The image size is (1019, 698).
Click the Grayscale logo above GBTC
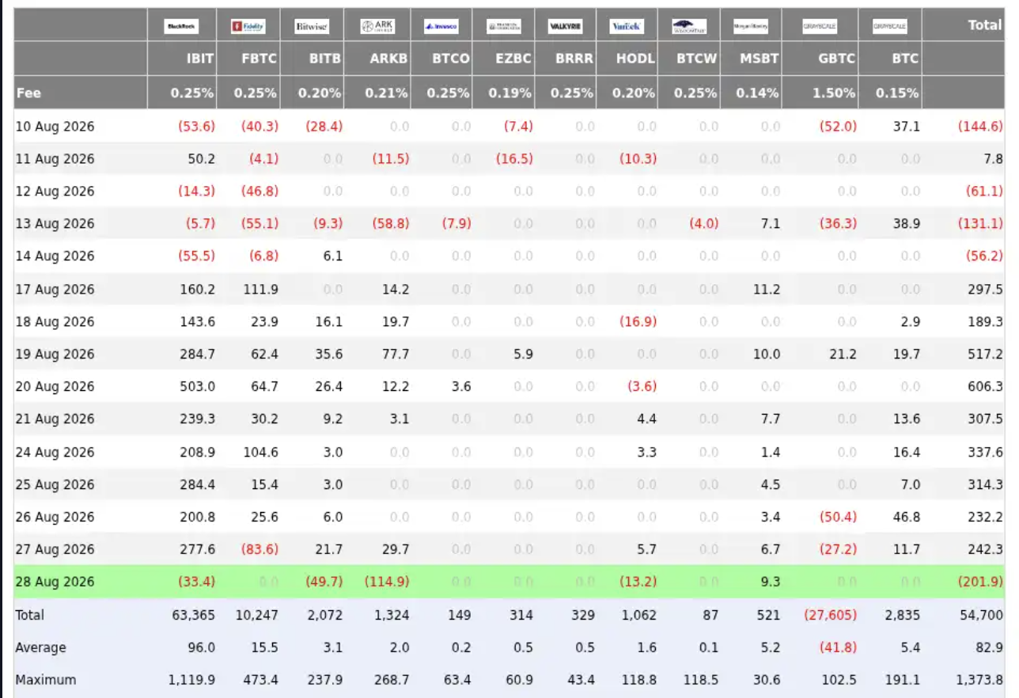point(819,27)
